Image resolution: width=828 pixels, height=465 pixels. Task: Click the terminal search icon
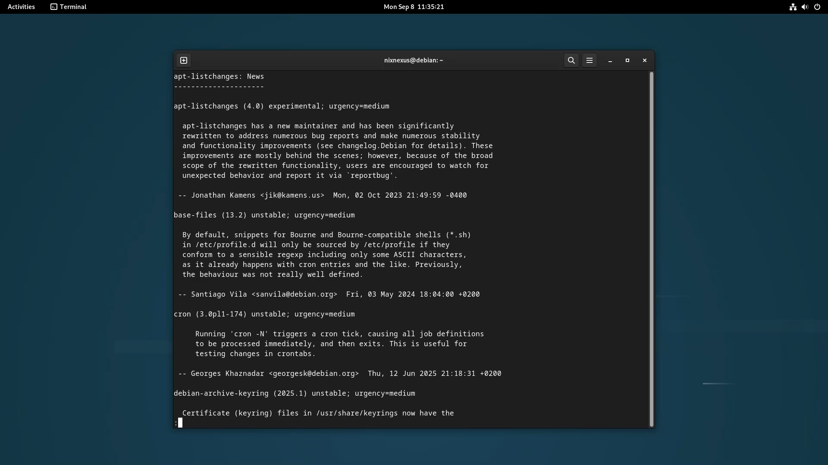pyautogui.click(x=571, y=60)
